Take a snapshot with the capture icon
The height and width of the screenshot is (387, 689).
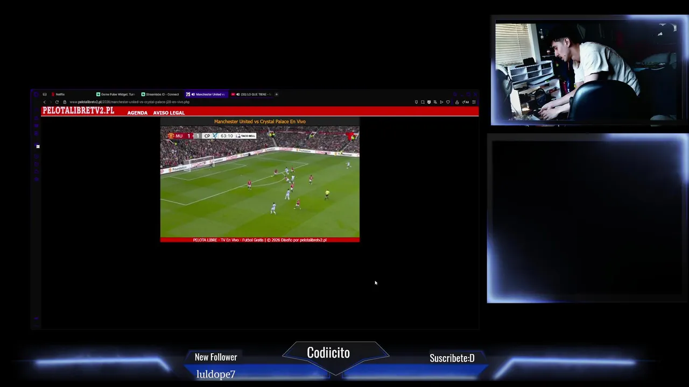(423, 102)
